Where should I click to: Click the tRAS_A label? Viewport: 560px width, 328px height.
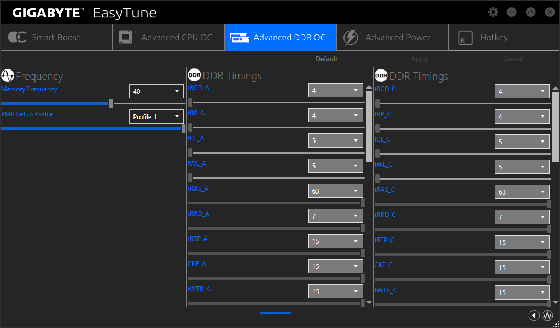click(x=198, y=189)
